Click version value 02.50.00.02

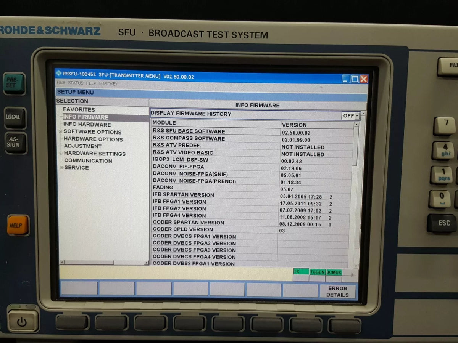click(296, 133)
